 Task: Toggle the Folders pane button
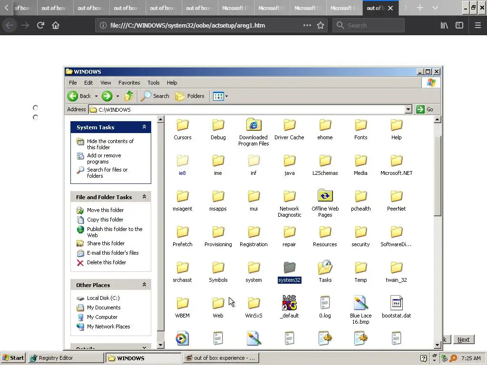pyautogui.click(x=189, y=96)
